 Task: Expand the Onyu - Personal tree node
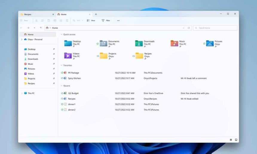pos(22,39)
